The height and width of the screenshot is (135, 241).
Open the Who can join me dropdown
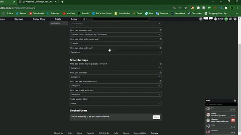[116, 77]
